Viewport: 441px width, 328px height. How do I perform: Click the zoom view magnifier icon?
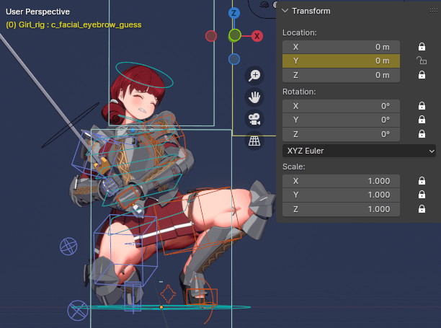point(254,76)
